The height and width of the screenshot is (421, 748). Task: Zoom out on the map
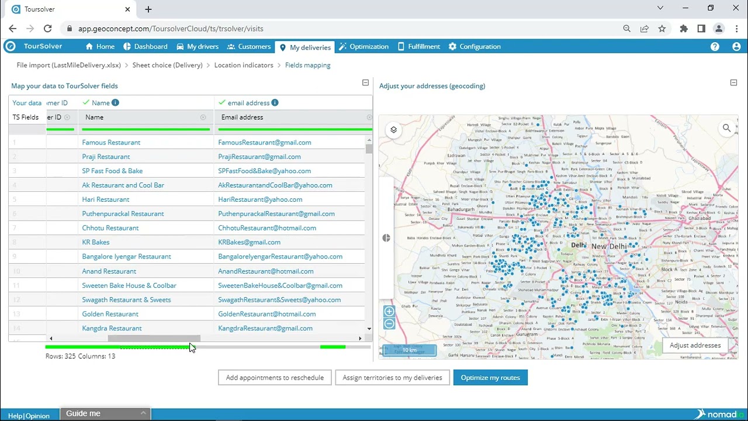pyautogui.click(x=389, y=324)
